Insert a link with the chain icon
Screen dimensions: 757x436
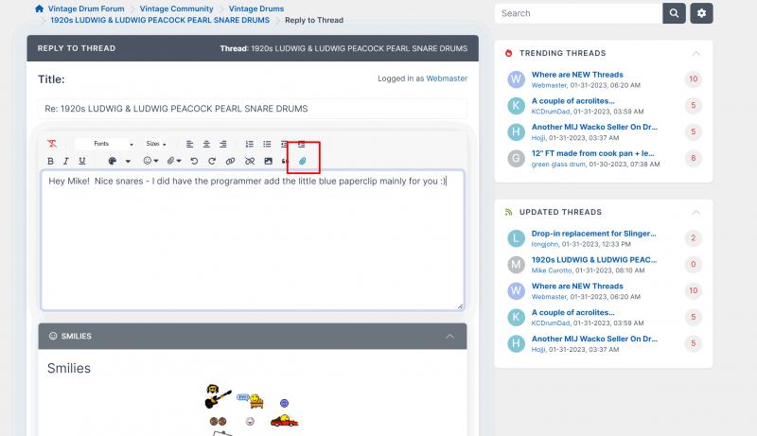231,161
